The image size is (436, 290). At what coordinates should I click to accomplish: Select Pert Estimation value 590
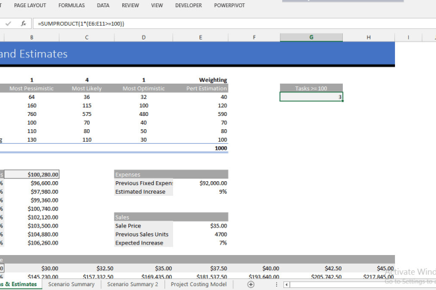[200, 114]
